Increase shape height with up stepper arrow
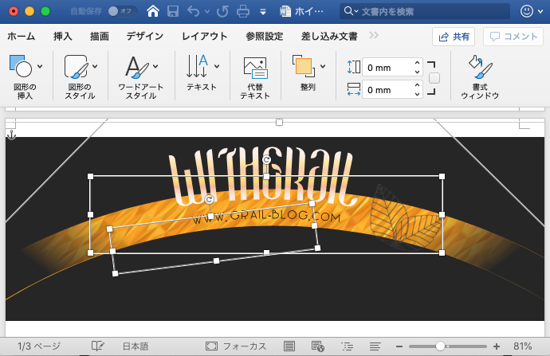Viewport: 550px width, 356px height. pos(417,63)
